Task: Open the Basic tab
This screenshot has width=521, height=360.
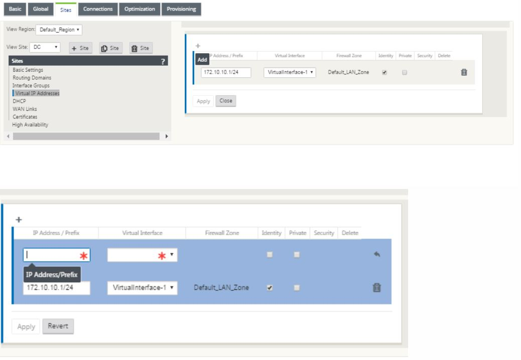Action: click(x=15, y=9)
